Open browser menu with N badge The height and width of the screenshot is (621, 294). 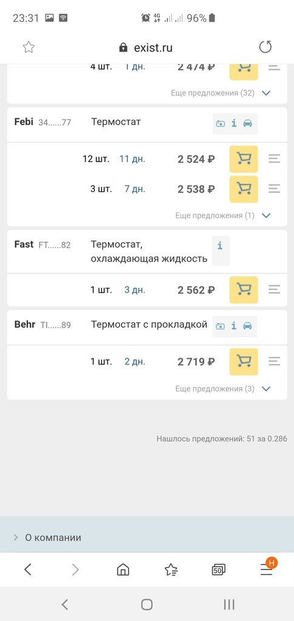[267, 569]
